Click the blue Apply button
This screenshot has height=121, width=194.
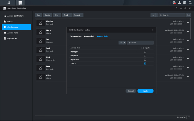(x=145, y=91)
